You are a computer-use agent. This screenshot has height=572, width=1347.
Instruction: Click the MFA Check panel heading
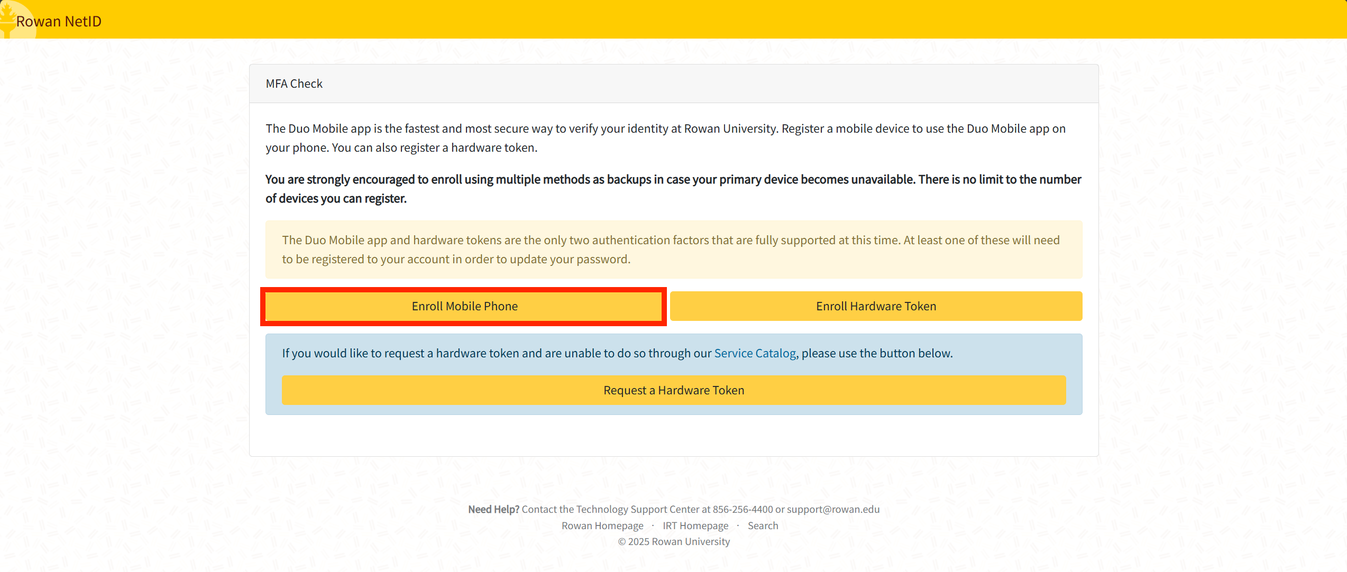coord(294,84)
